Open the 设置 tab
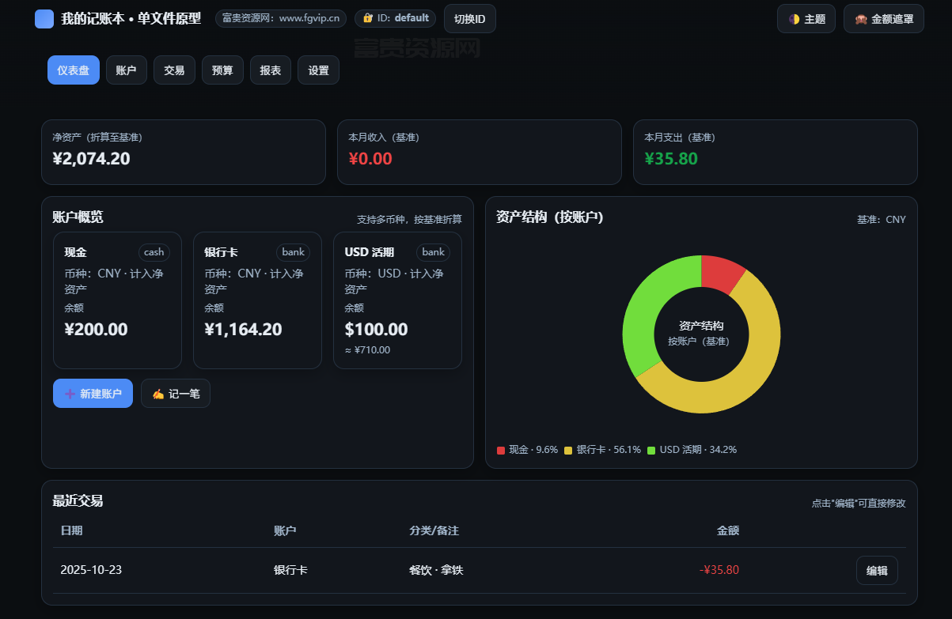This screenshot has width=952, height=619. 318,70
